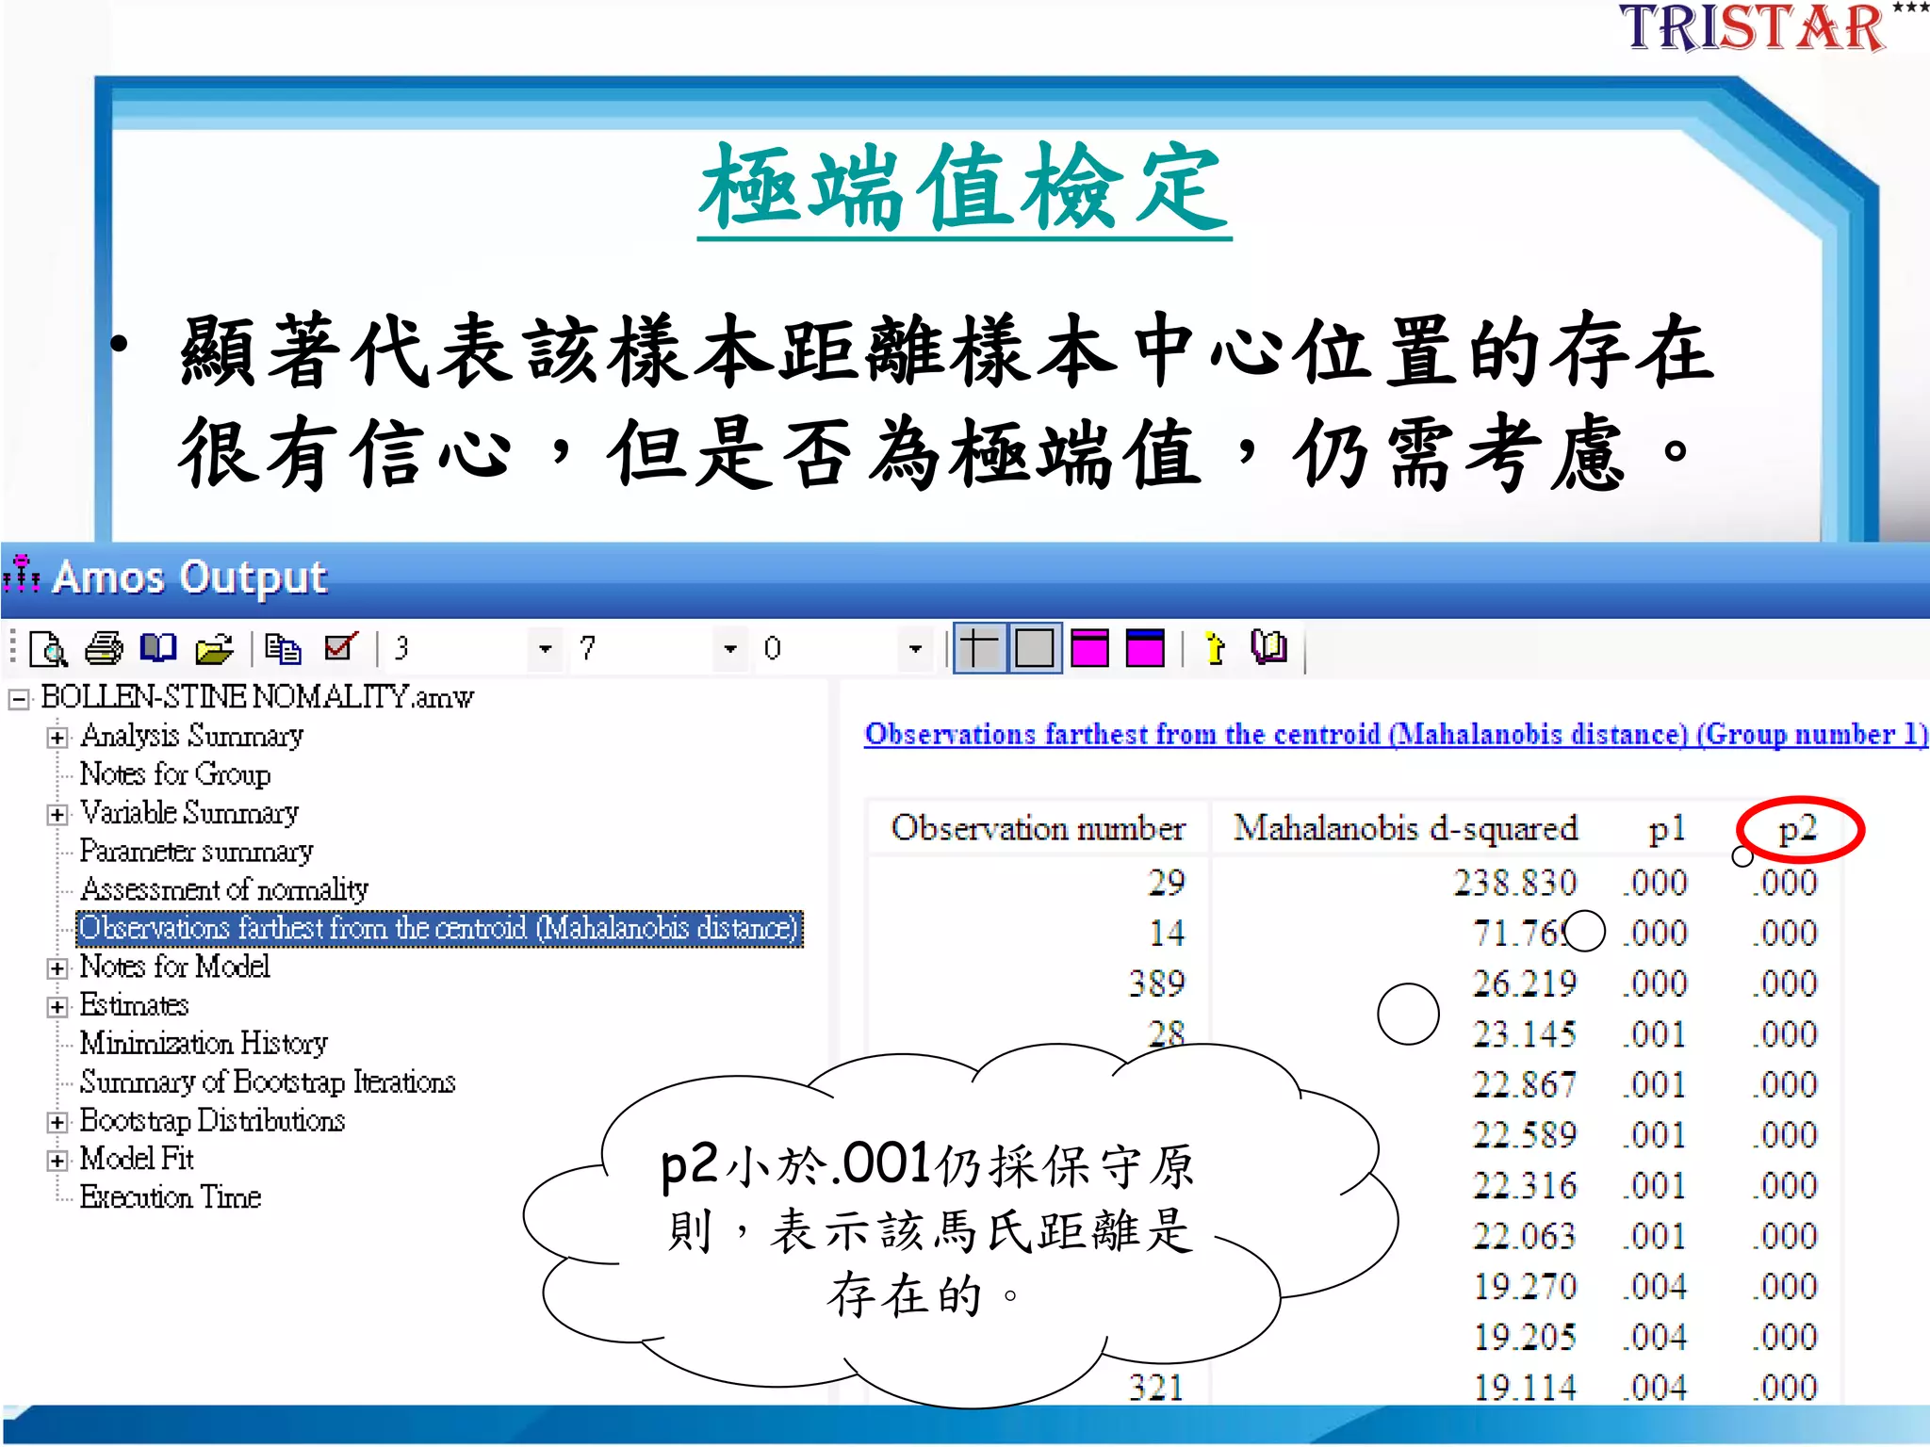Click the Observations farthest from the centroid heading link
The image size is (1930, 1447).
[x=1396, y=735]
